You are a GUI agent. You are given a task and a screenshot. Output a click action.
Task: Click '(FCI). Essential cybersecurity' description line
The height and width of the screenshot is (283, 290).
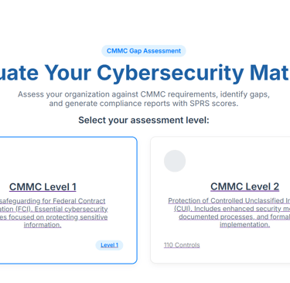[54, 209]
